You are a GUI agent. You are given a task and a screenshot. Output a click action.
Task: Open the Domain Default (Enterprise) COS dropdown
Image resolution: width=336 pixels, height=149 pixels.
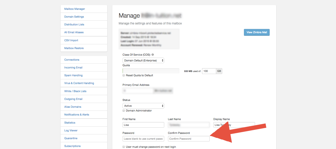143,60
